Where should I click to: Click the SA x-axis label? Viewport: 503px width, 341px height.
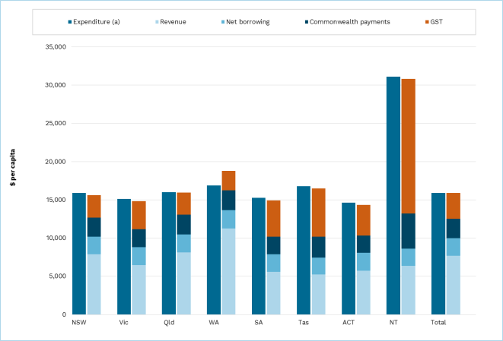pos(259,323)
